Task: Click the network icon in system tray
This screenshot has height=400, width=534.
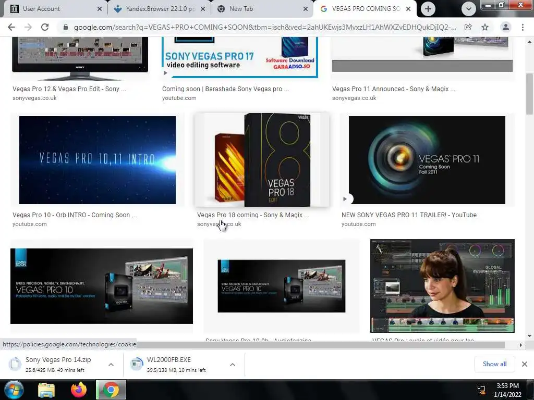Action: [481, 390]
